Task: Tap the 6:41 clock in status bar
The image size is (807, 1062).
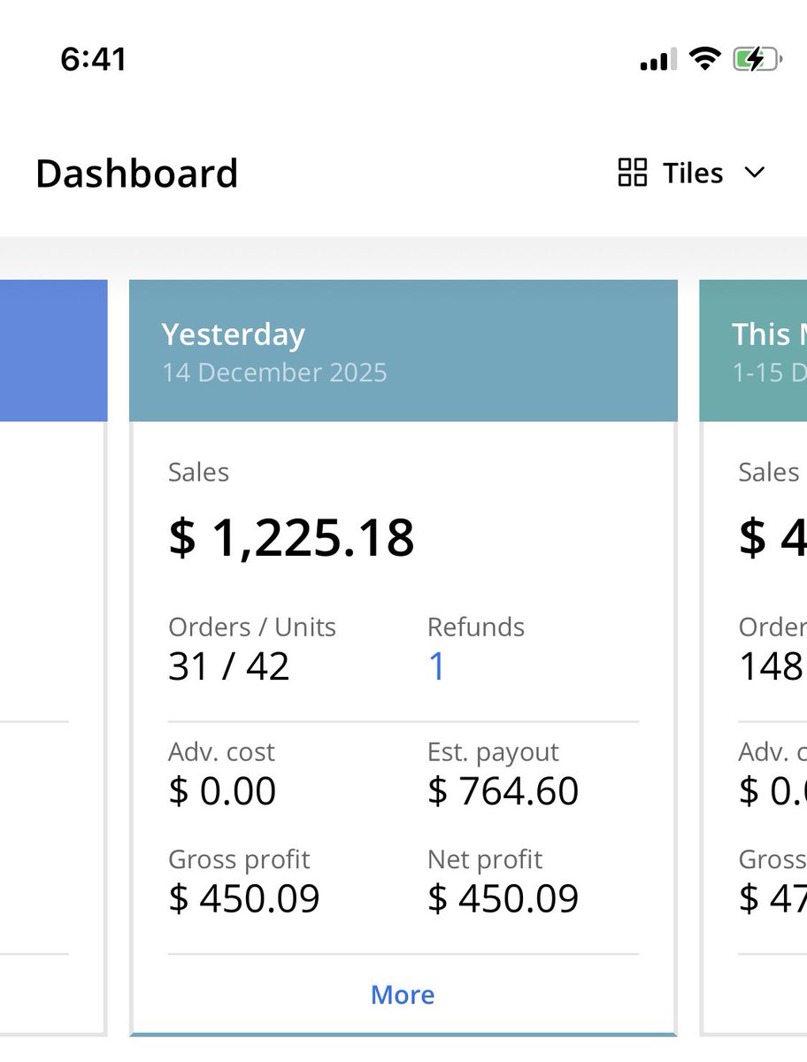Action: [93, 59]
